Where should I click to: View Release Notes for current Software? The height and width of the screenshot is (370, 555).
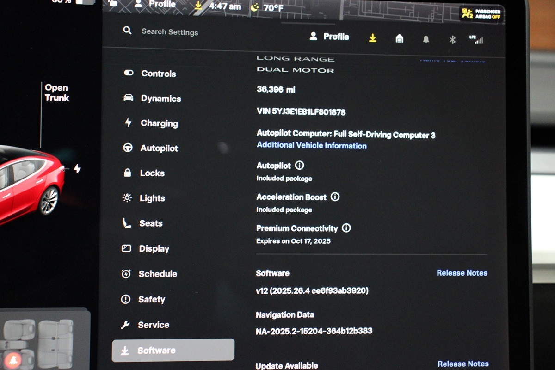(x=462, y=273)
